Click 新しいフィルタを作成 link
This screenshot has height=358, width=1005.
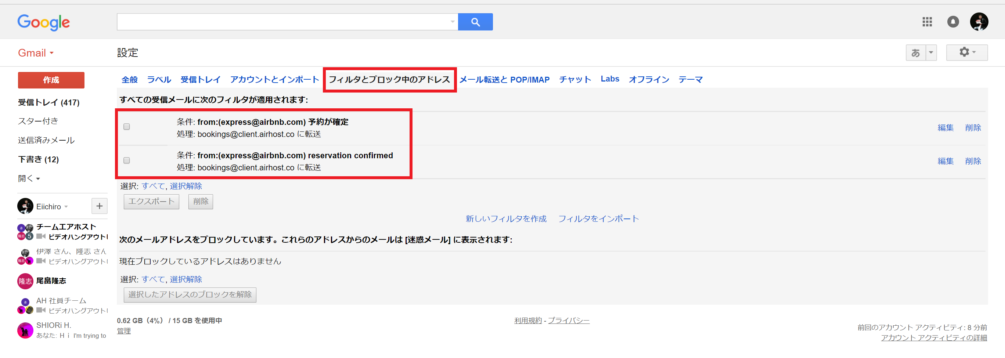click(x=506, y=219)
